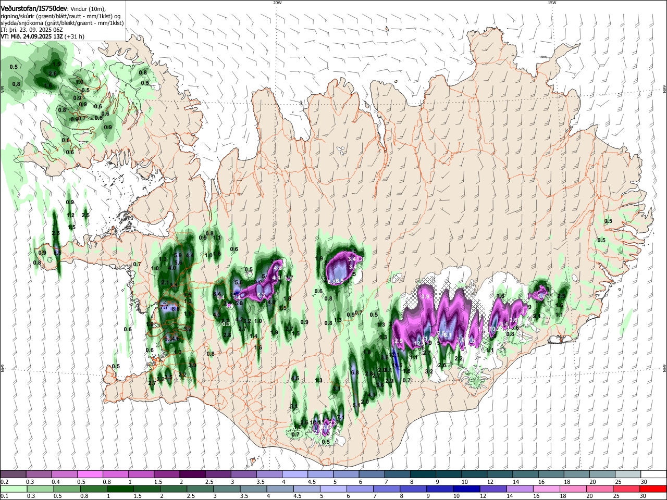Click the 20W longitude label
The width and height of the screenshot is (667, 500).
(x=277, y=3)
